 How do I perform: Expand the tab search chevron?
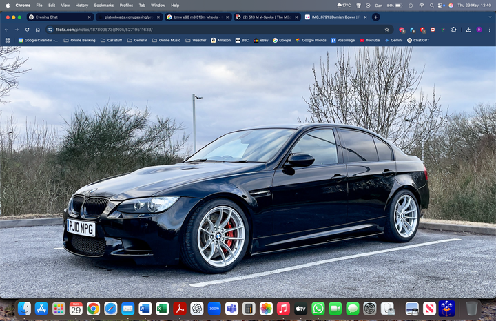pos(488,17)
